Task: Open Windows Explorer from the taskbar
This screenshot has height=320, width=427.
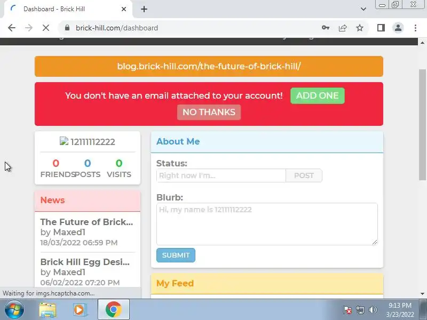Action: 48,310
